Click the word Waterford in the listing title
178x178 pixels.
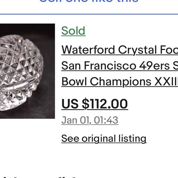click(88, 50)
